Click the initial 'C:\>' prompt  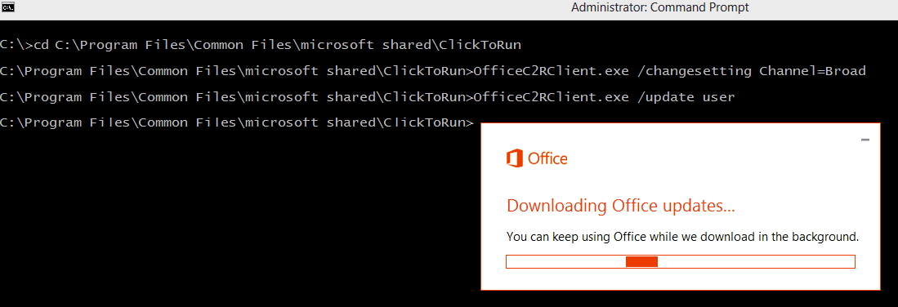[16, 45]
